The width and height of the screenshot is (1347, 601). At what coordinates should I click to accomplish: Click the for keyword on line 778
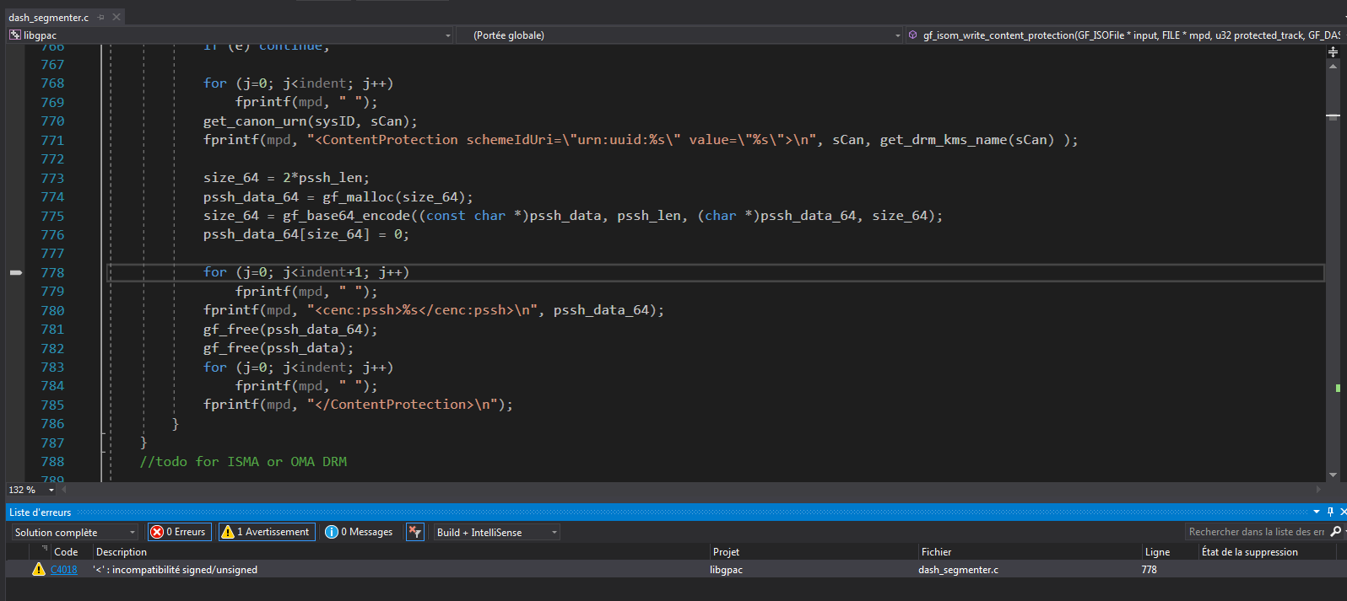coord(215,272)
